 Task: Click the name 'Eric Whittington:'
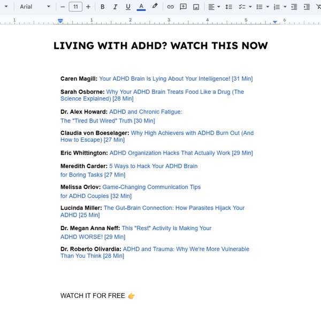coord(84,153)
